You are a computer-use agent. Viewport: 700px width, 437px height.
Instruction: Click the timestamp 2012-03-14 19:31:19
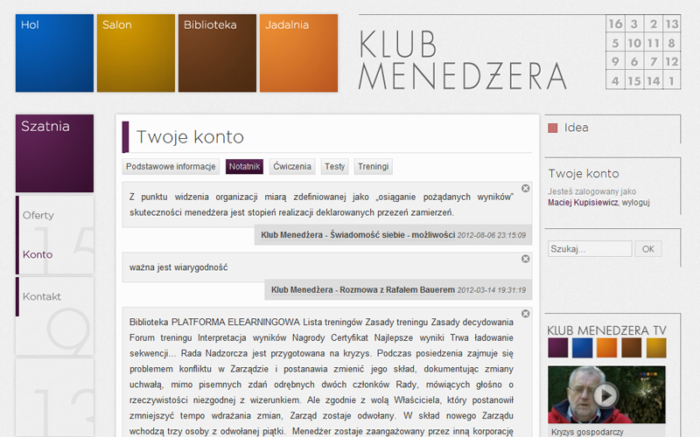coord(492,290)
